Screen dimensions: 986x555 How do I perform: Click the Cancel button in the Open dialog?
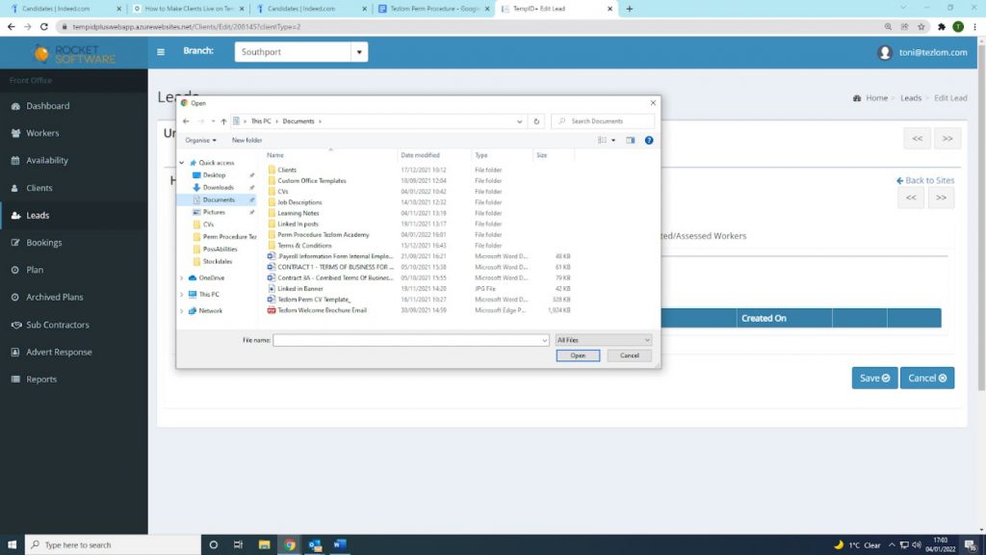point(629,356)
